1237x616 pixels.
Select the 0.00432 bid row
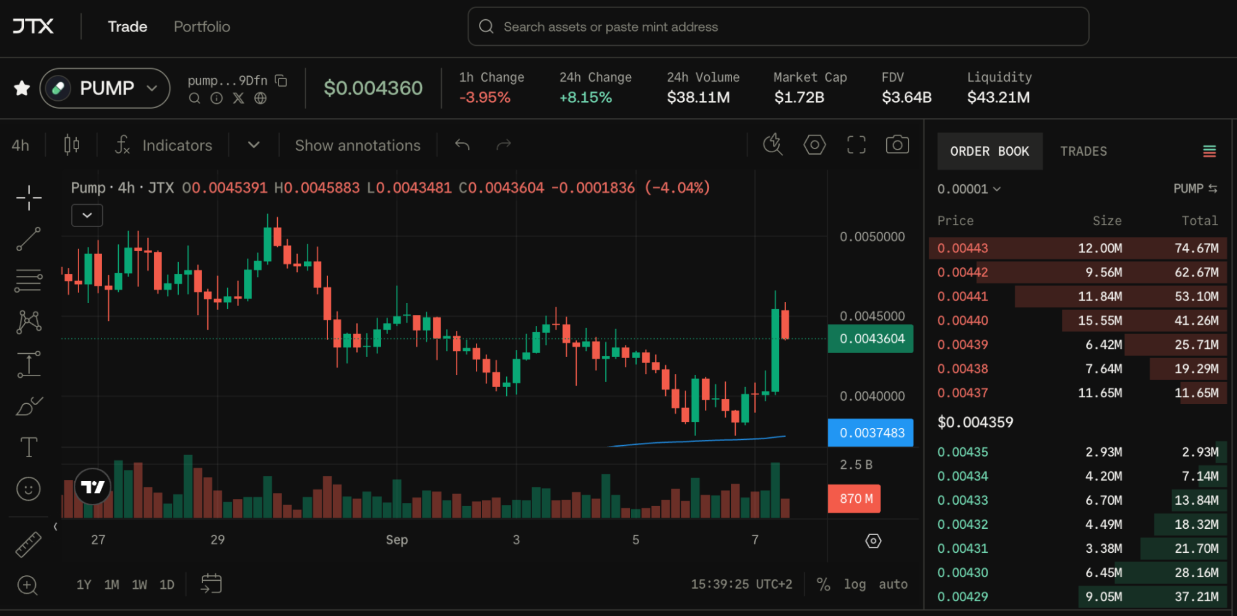(1077, 524)
